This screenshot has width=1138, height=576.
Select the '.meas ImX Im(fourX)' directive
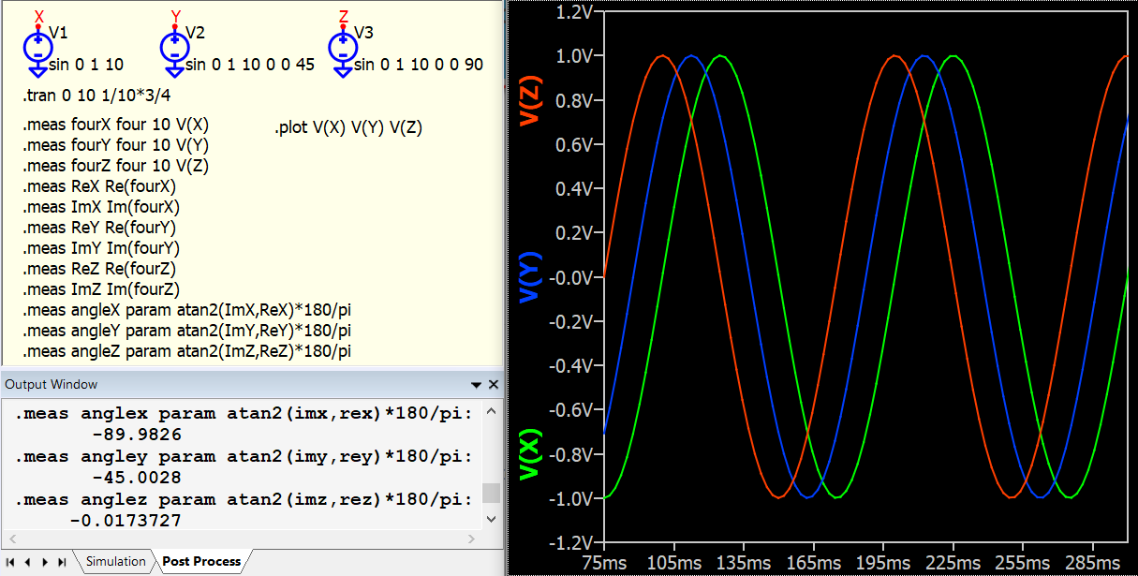[x=101, y=207]
